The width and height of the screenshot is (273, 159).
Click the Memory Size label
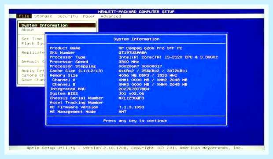64,75
